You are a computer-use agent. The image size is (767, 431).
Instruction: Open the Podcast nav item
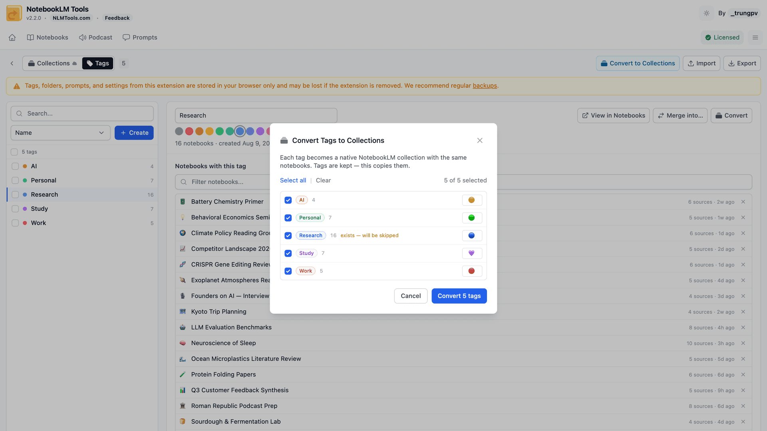95,38
